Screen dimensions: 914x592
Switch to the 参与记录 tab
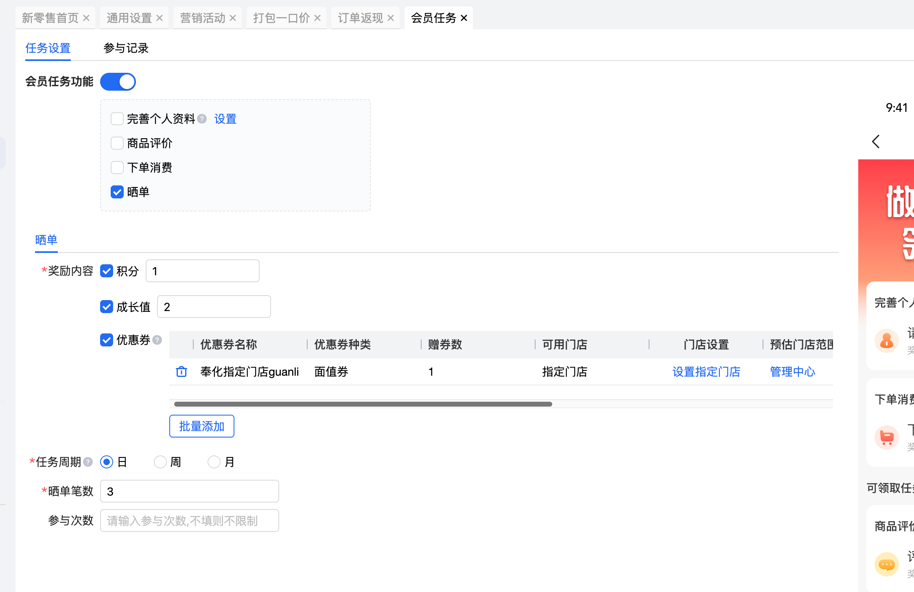coord(126,48)
